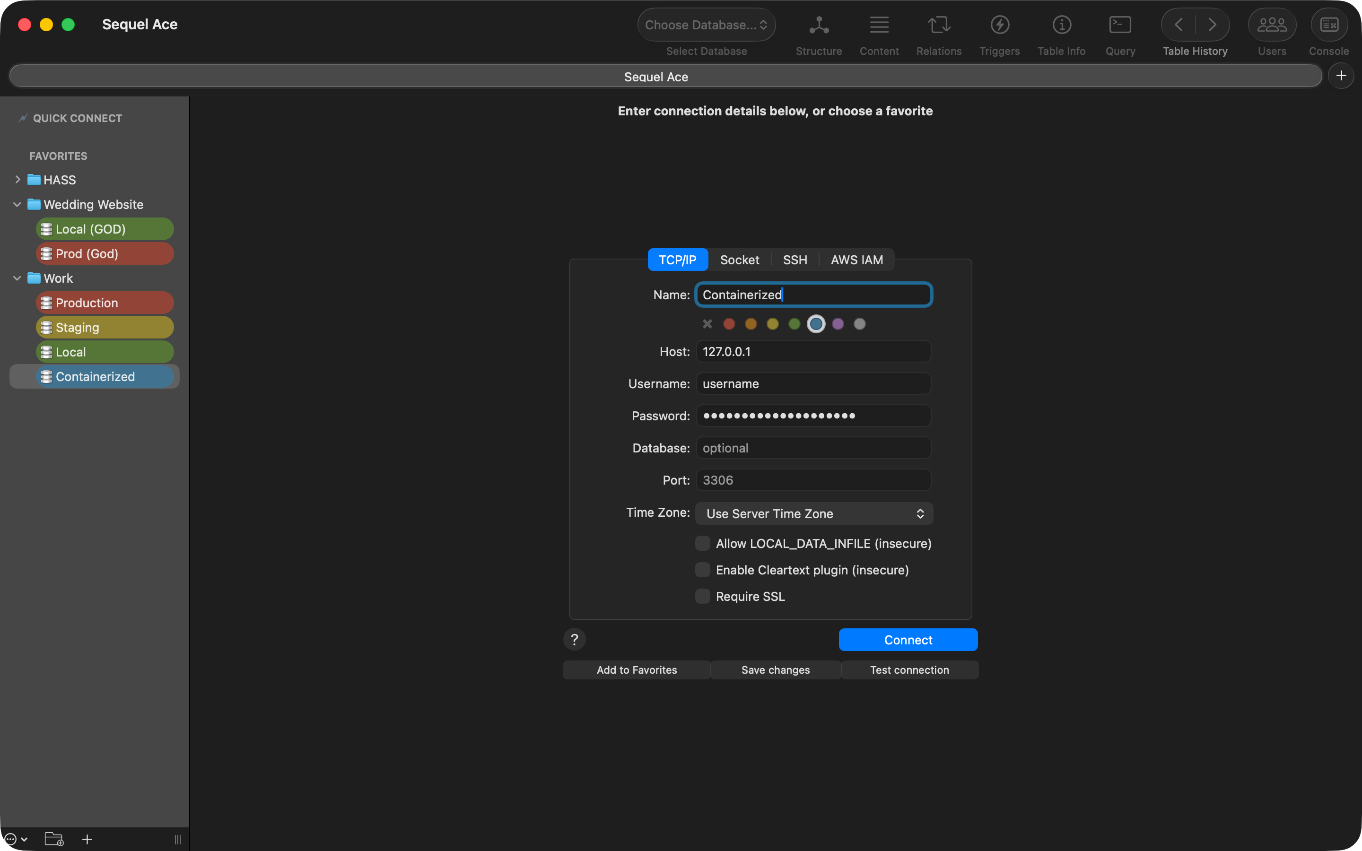This screenshot has height=851, width=1362.
Task: Click the Local (GOD) database icon
Action: tap(47, 229)
